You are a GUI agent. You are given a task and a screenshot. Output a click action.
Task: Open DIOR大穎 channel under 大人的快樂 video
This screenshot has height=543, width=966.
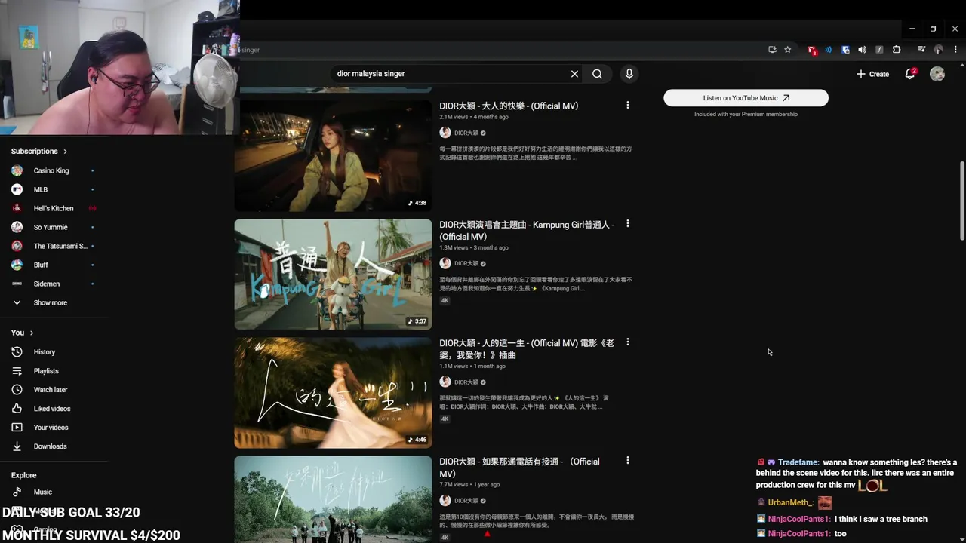(x=466, y=133)
